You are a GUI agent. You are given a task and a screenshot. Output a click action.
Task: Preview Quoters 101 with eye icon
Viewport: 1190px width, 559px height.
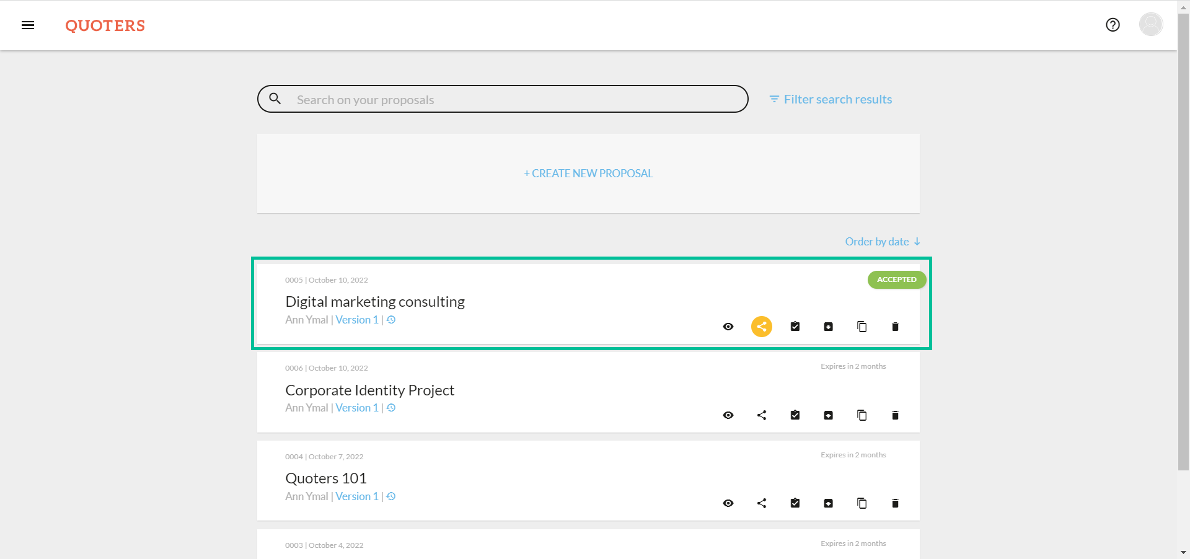[x=728, y=503]
